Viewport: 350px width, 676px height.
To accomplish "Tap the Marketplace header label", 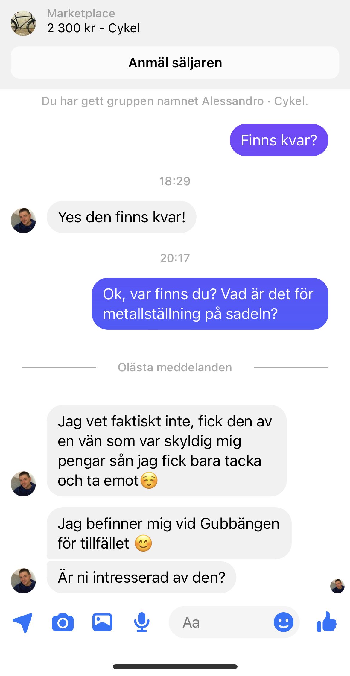I will click(81, 13).
